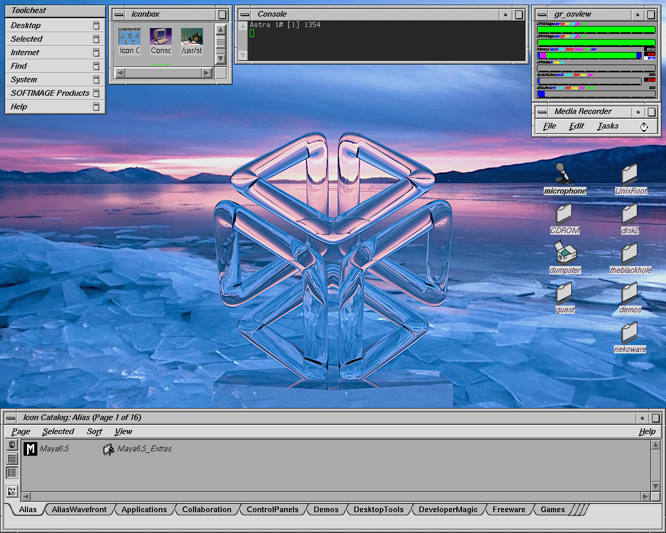The width and height of the screenshot is (666, 533).
Task: Open the Console window menu button
Action: coord(245,15)
